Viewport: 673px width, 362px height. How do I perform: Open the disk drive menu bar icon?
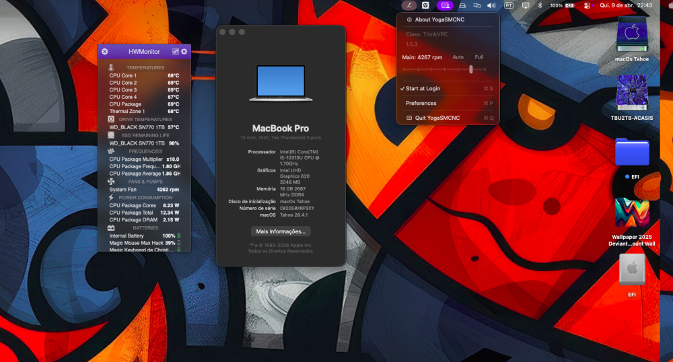462,5
